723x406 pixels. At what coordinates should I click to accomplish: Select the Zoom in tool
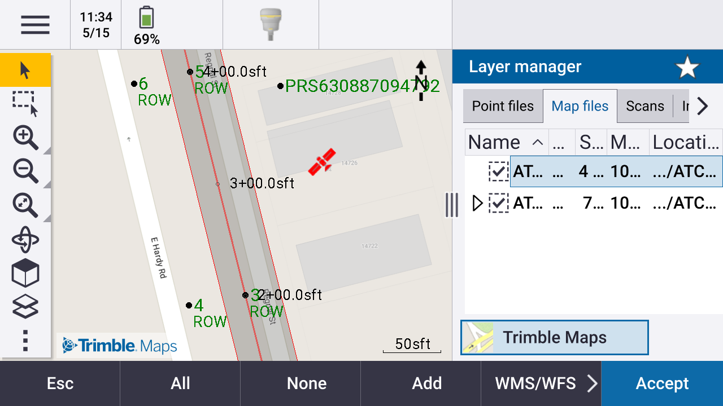(x=24, y=138)
